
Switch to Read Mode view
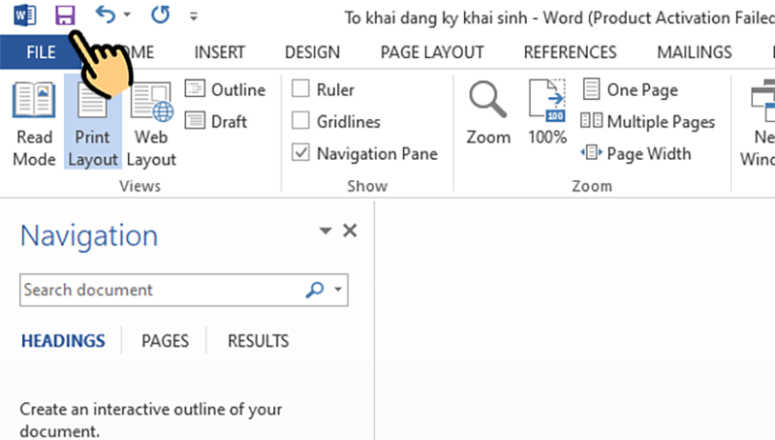pyautogui.click(x=34, y=124)
